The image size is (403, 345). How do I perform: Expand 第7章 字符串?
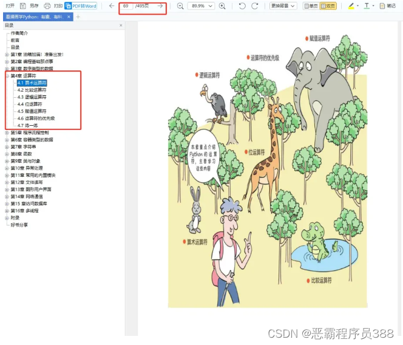(x=7, y=146)
